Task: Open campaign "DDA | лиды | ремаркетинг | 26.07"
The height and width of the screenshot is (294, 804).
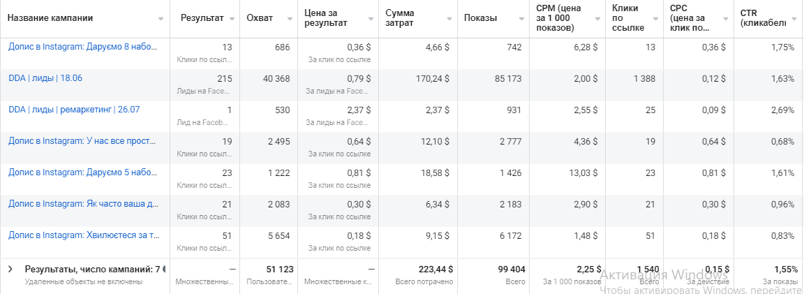Action: tap(74, 110)
